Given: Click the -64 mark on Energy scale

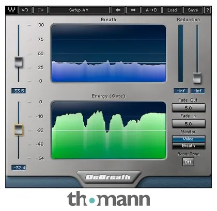Looking at the screenshot, I should pos(40,158).
